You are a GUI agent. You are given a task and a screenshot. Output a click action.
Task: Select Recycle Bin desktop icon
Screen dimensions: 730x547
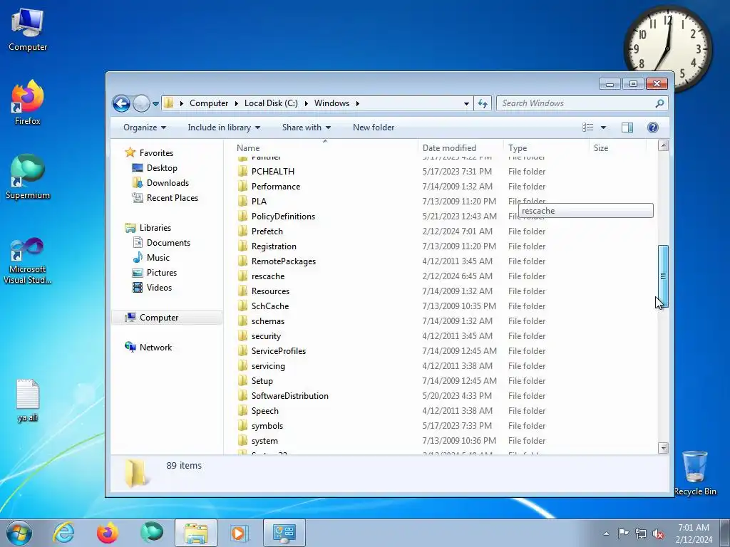(694, 473)
